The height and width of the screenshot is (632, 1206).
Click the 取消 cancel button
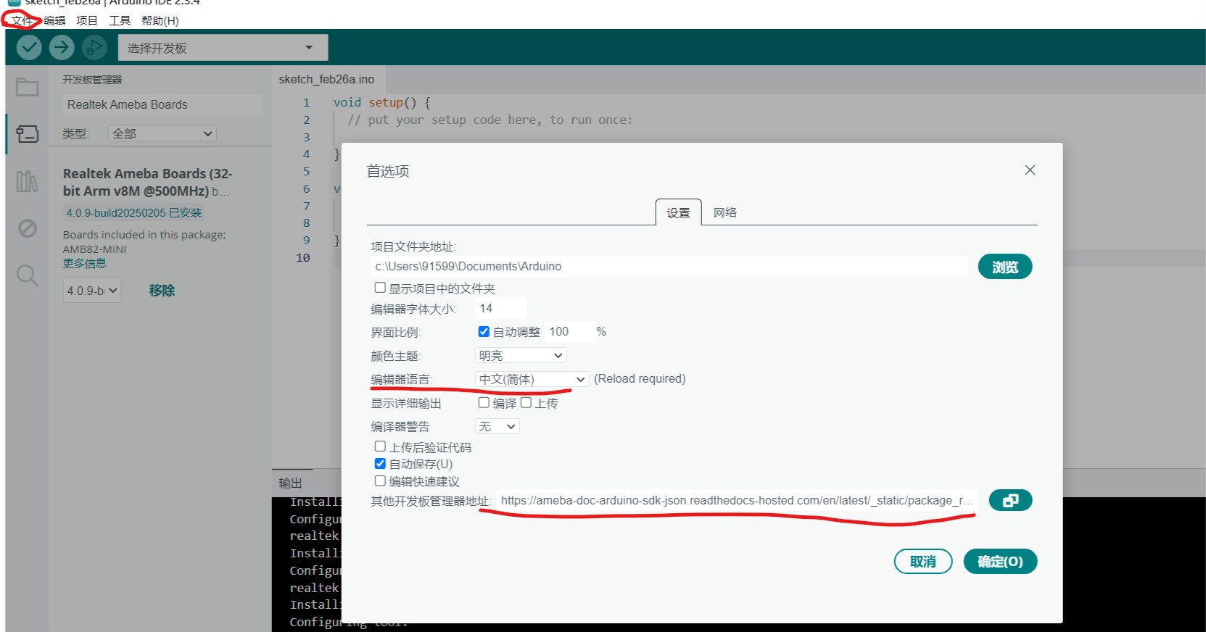click(923, 562)
